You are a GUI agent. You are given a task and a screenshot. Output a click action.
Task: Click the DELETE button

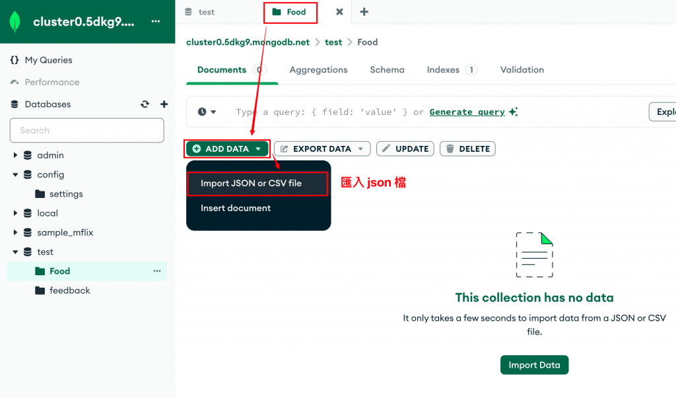[x=468, y=149]
